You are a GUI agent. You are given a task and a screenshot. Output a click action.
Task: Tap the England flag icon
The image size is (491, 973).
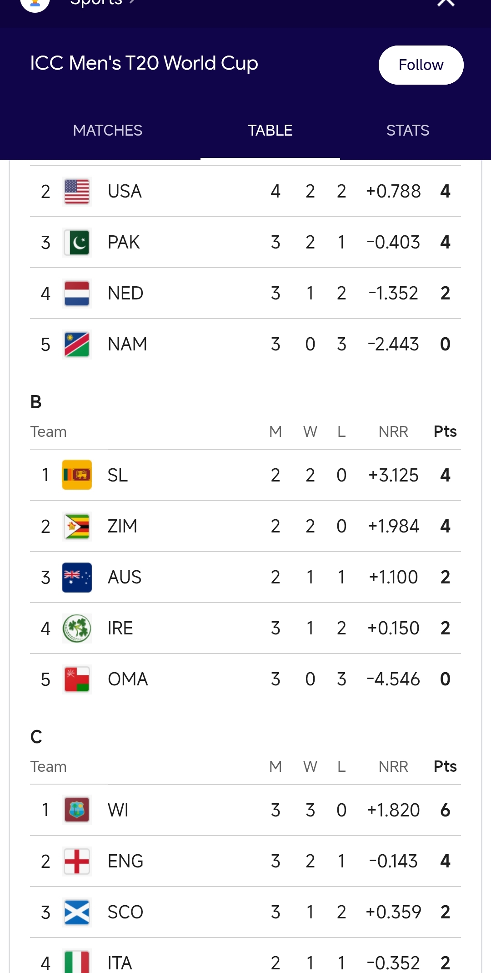(x=77, y=862)
